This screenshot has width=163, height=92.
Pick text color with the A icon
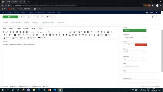coord(5,35)
